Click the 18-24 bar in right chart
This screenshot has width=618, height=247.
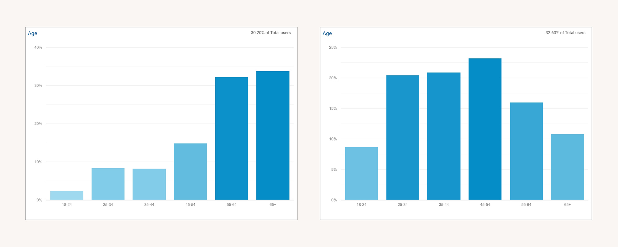[361, 174]
